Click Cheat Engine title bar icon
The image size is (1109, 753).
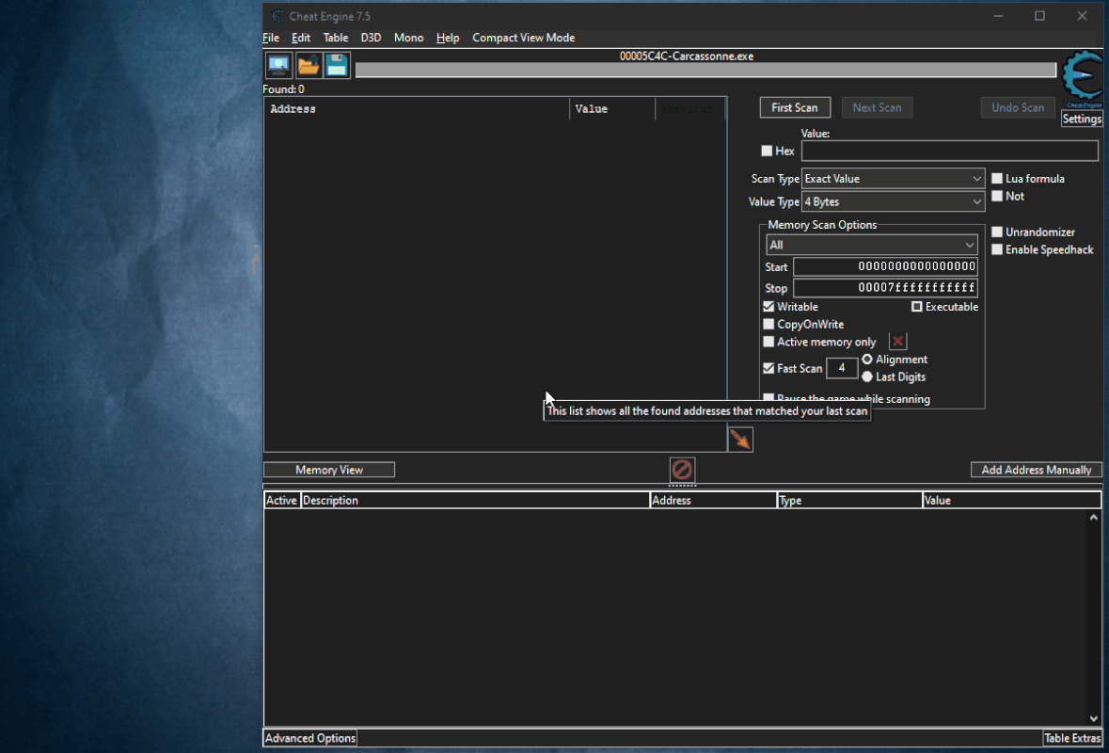[x=278, y=16]
